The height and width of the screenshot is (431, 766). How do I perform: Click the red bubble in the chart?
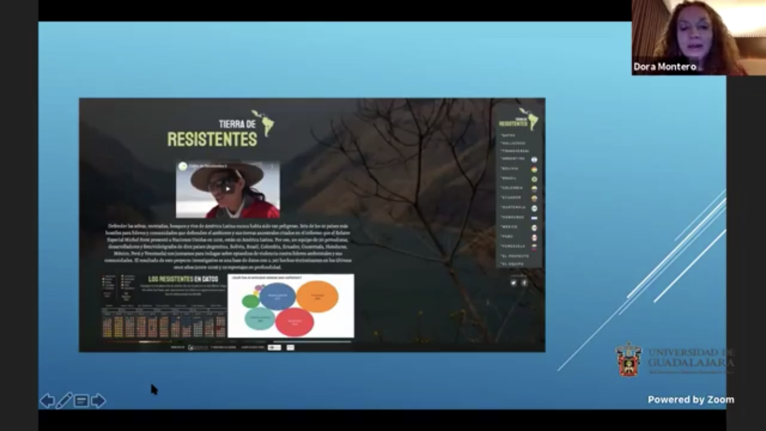[295, 322]
